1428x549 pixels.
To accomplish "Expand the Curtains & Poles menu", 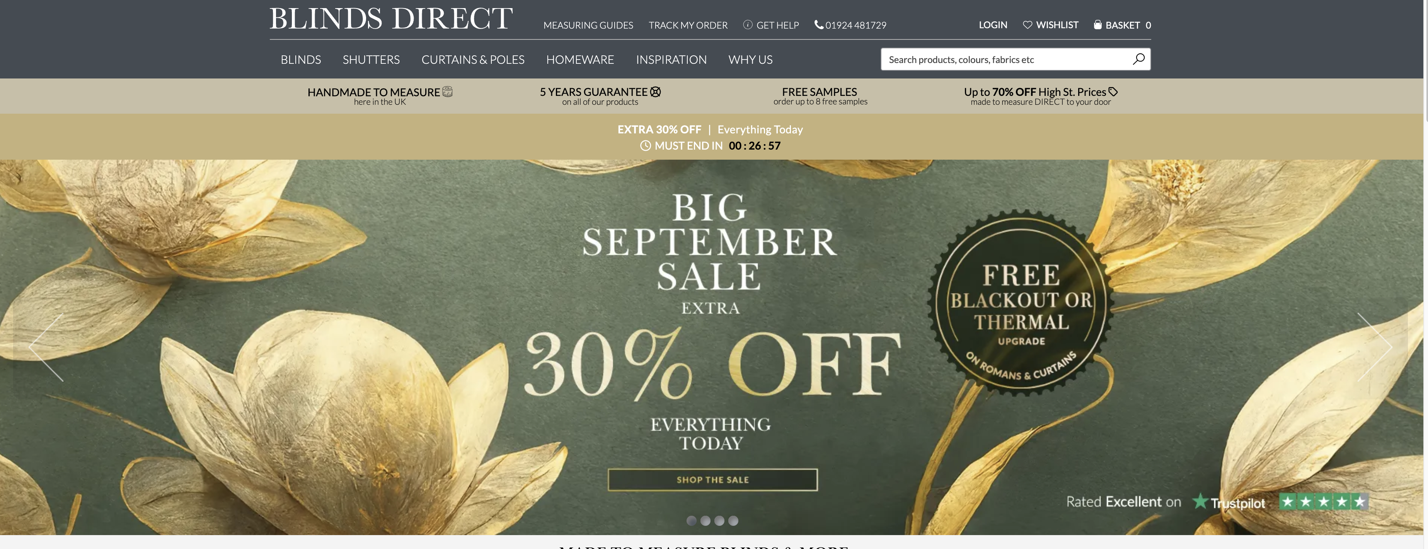I will 473,59.
